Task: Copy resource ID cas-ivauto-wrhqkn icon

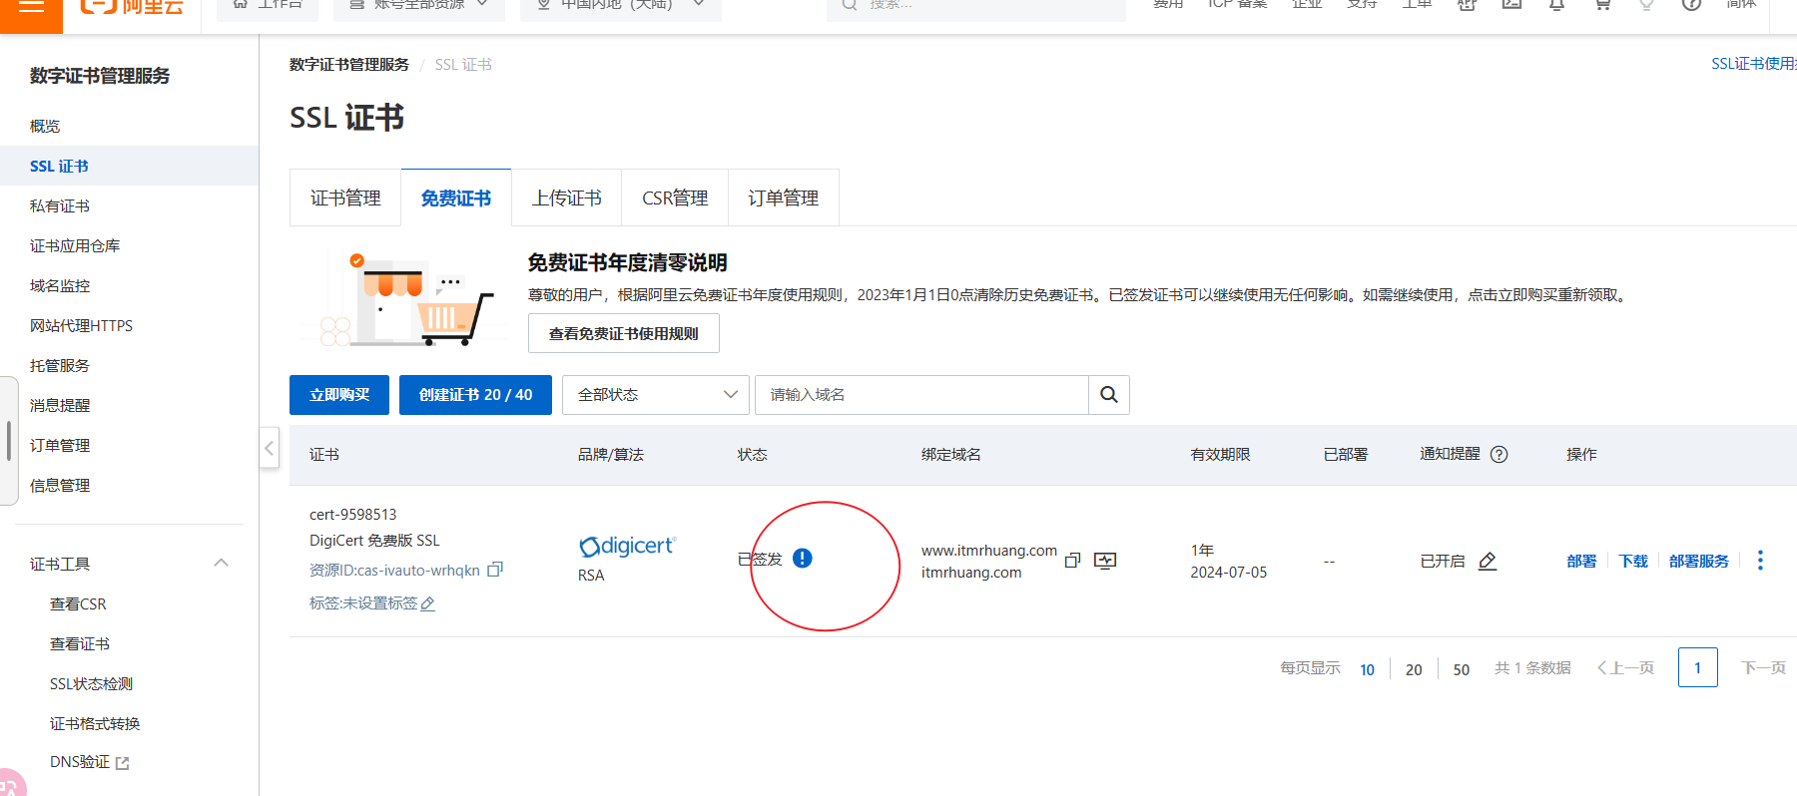Action: (x=495, y=570)
